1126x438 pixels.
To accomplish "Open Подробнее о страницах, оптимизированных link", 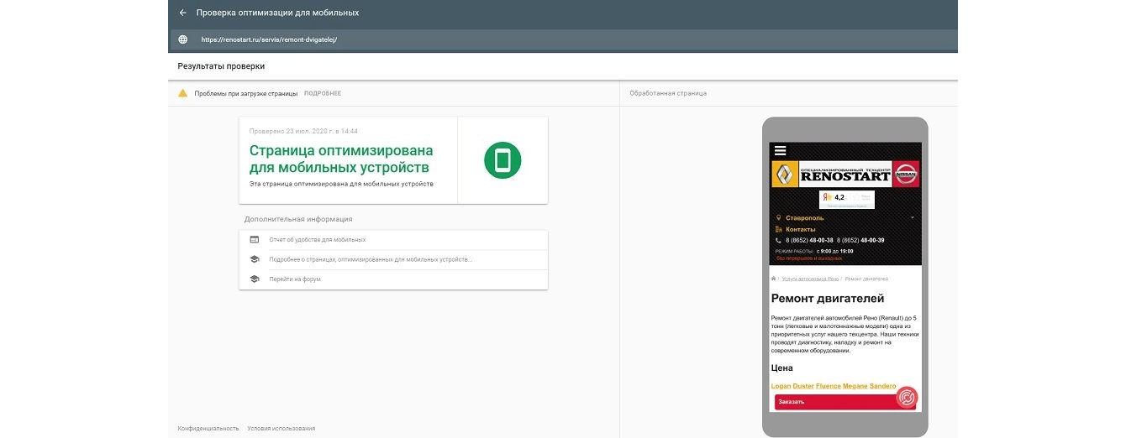I will [371, 259].
